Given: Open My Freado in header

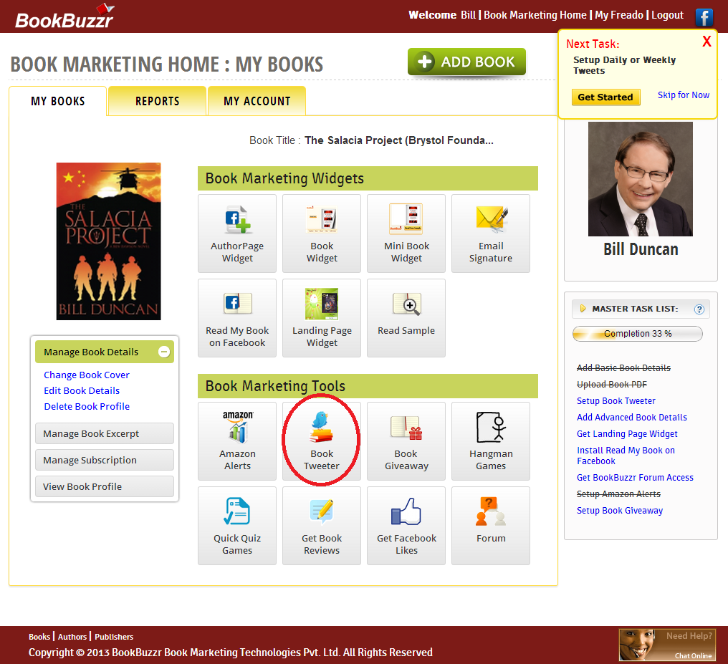Looking at the screenshot, I should coord(619,15).
